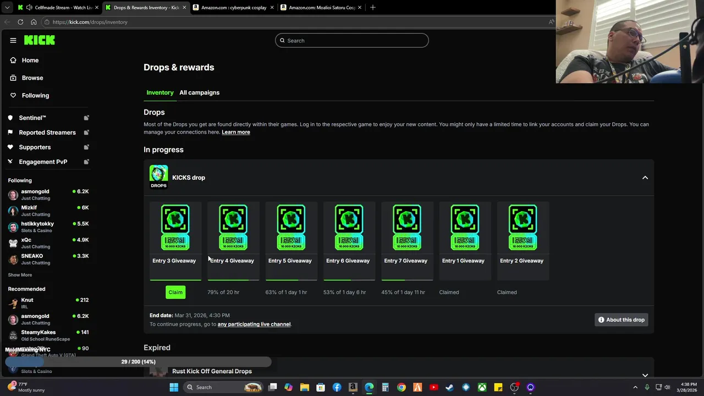This screenshot has height=396, width=704.
Task: Open Amazon icon on the taskbar
Action: point(353,387)
